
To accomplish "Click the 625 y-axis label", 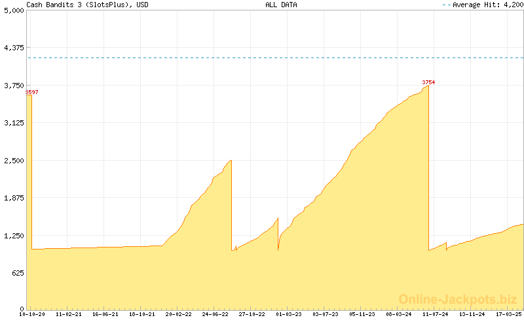I will pyautogui.click(x=16, y=272).
